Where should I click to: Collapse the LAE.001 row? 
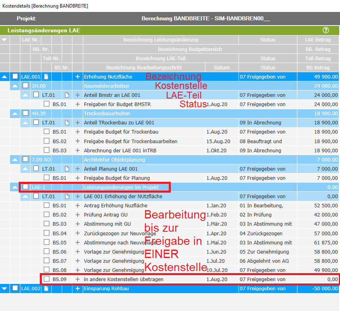[x=5, y=77]
